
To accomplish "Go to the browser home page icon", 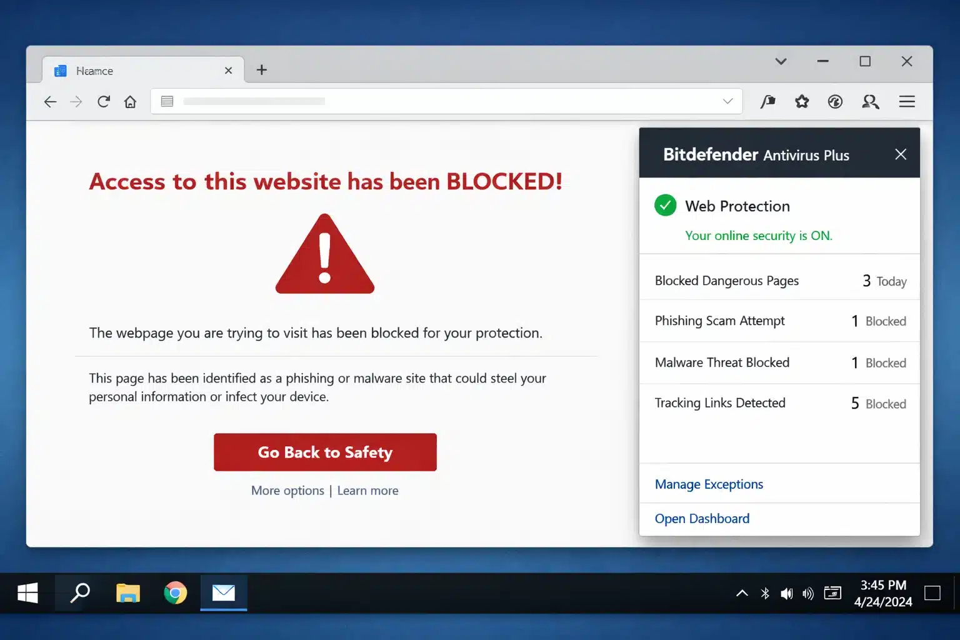I will [130, 101].
